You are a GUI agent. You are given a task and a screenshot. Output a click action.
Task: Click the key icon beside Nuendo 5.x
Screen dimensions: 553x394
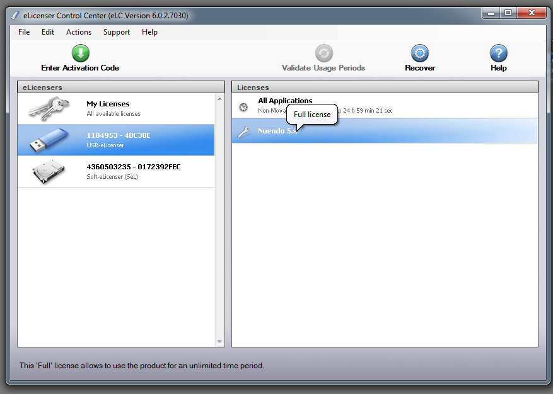pos(243,132)
